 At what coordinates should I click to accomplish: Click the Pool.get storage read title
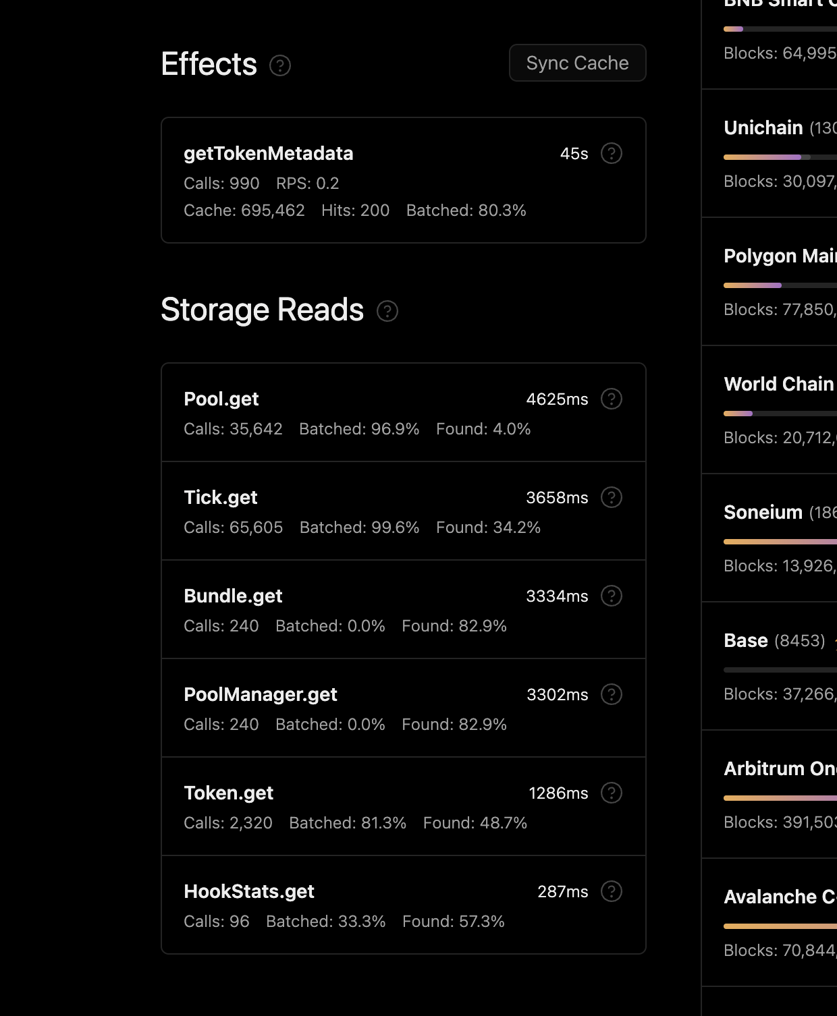[x=221, y=399]
